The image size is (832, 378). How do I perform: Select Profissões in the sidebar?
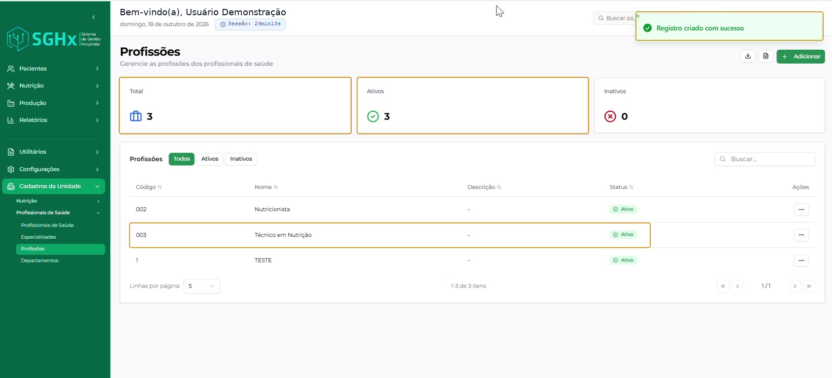[x=60, y=249]
